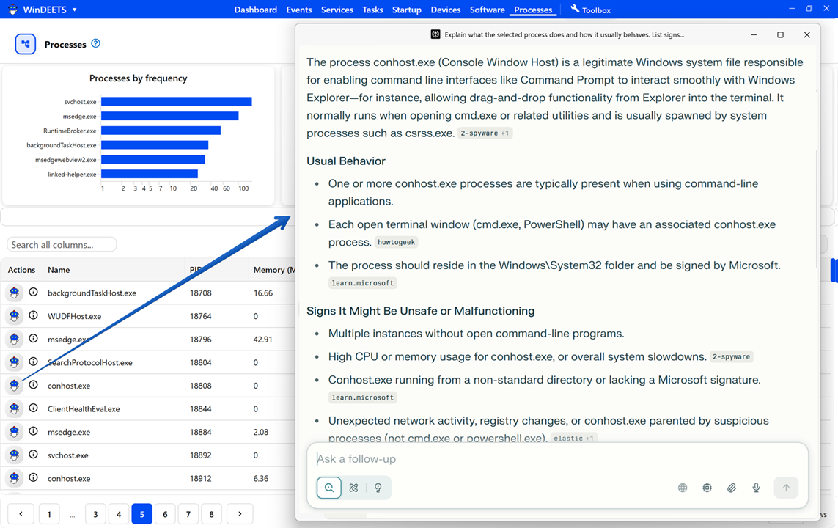838x528 pixels.
Task: Switch to the Startup tab
Action: point(407,10)
